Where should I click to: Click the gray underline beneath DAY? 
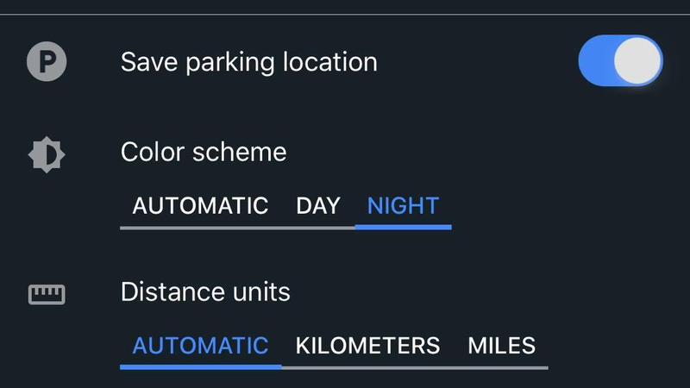click(x=318, y=228)
